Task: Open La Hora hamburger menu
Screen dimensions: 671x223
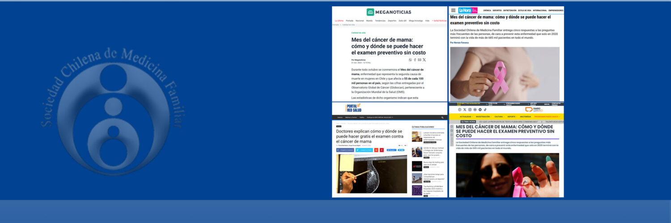Action: pyautogui.click(x=453, y=10)
